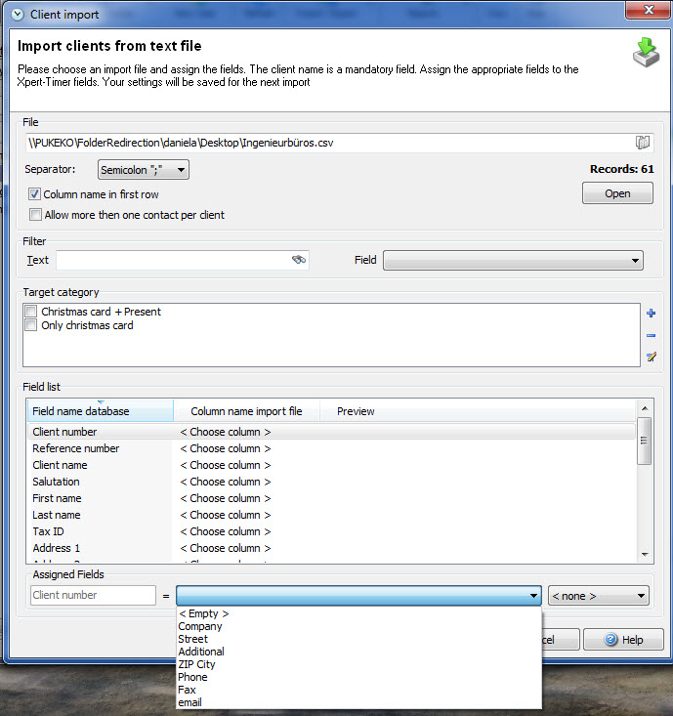Click '< Choose column >' for Client name
This screenshot has width=673, height=716.
(226, 465)
